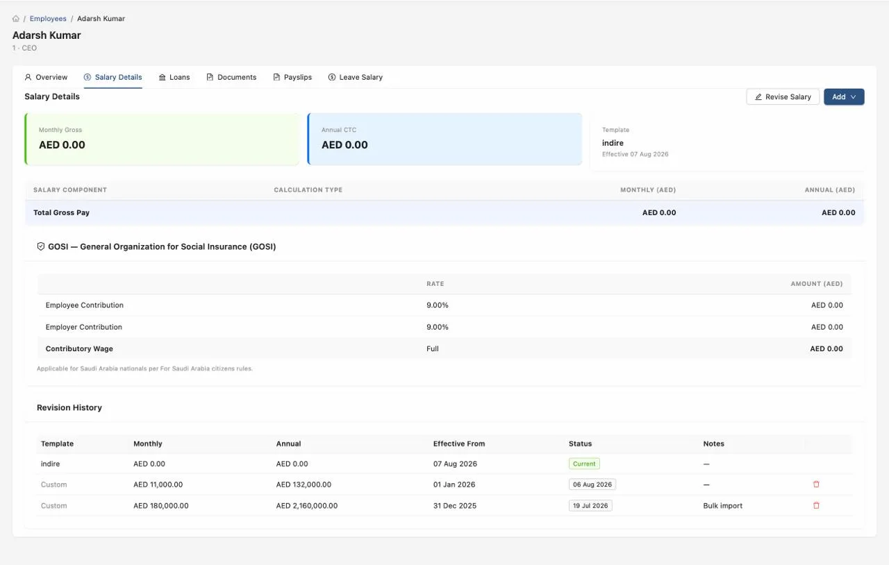
Task: Click the Annual CTC card
Action: tap(444, 139)
